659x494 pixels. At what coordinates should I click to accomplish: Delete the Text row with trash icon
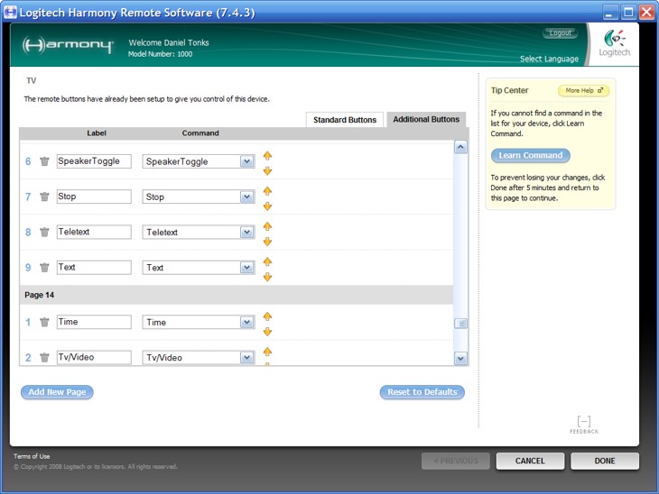(44, 268)
